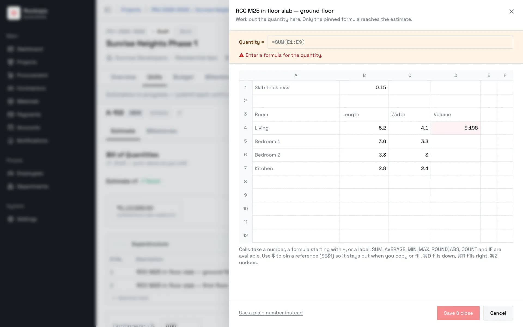Select column C header
523x327 pixels.
pos(410,75)
